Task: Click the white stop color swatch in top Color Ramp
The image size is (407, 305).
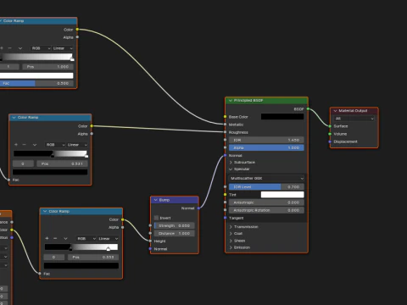Action: pos(36,75)
